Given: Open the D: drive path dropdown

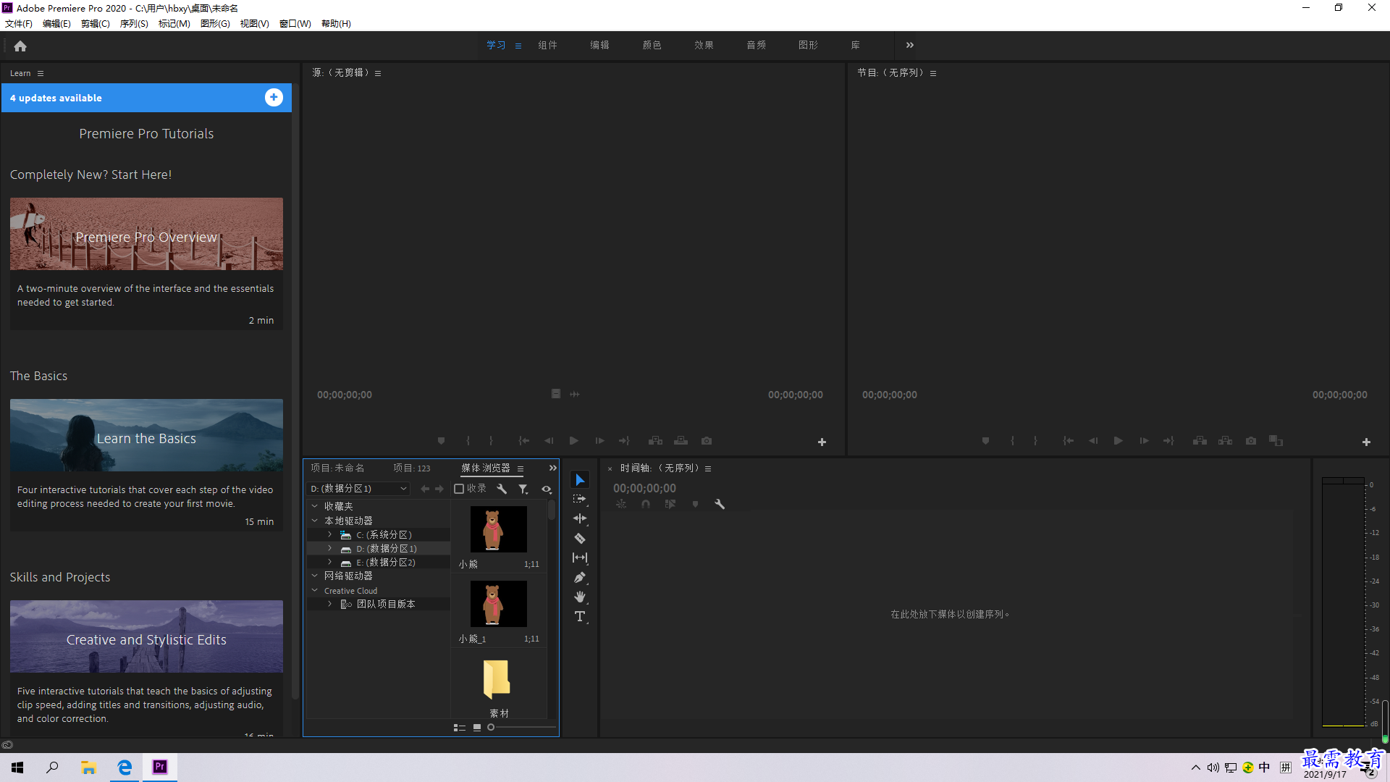Looking at the screenshot, I should [359, 489].
